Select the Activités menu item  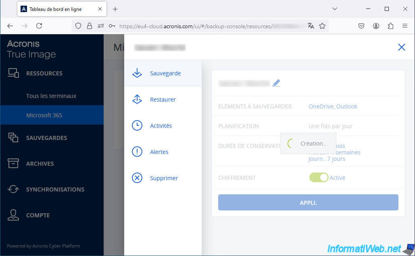[163, 126]
